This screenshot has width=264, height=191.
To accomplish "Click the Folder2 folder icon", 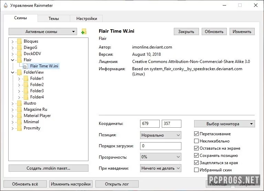I will [x=26, y=85].
